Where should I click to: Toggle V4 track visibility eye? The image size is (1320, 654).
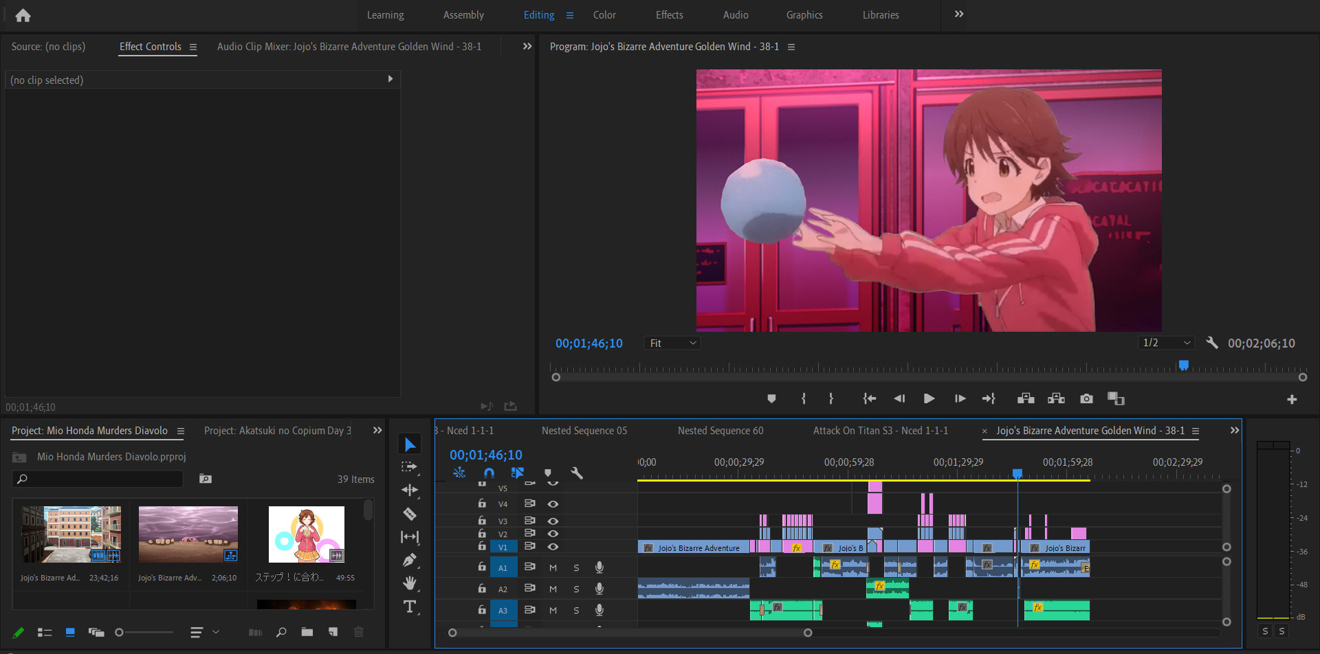[x=553, y=504]
